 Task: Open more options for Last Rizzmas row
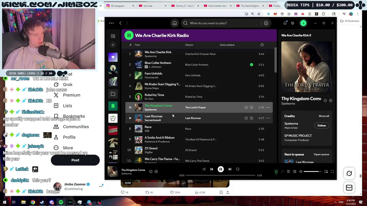pos(268,118)
